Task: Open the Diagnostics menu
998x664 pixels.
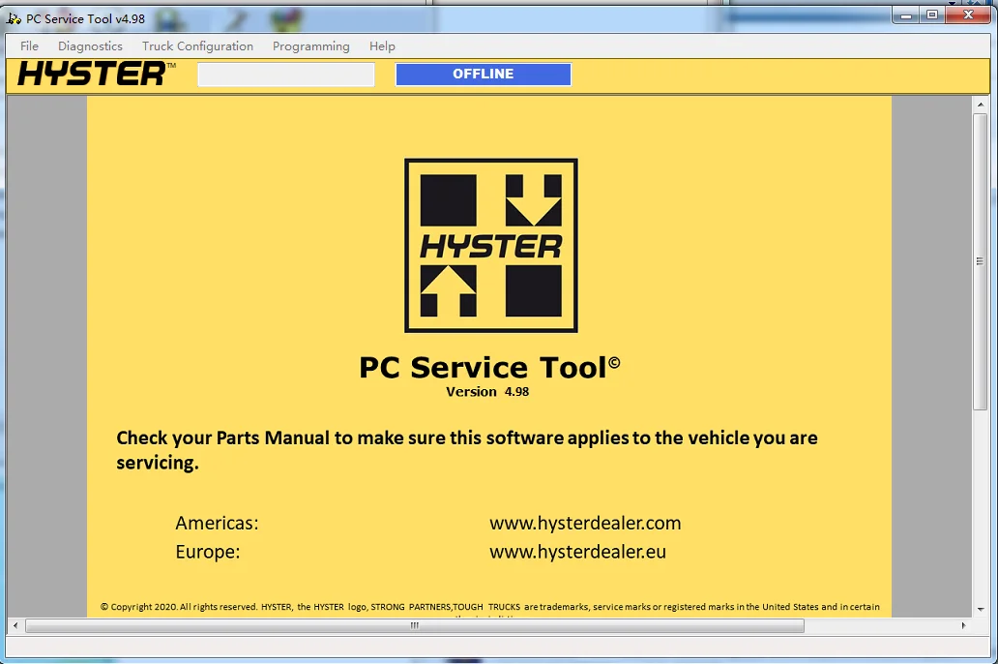Action: pos(90,45)
